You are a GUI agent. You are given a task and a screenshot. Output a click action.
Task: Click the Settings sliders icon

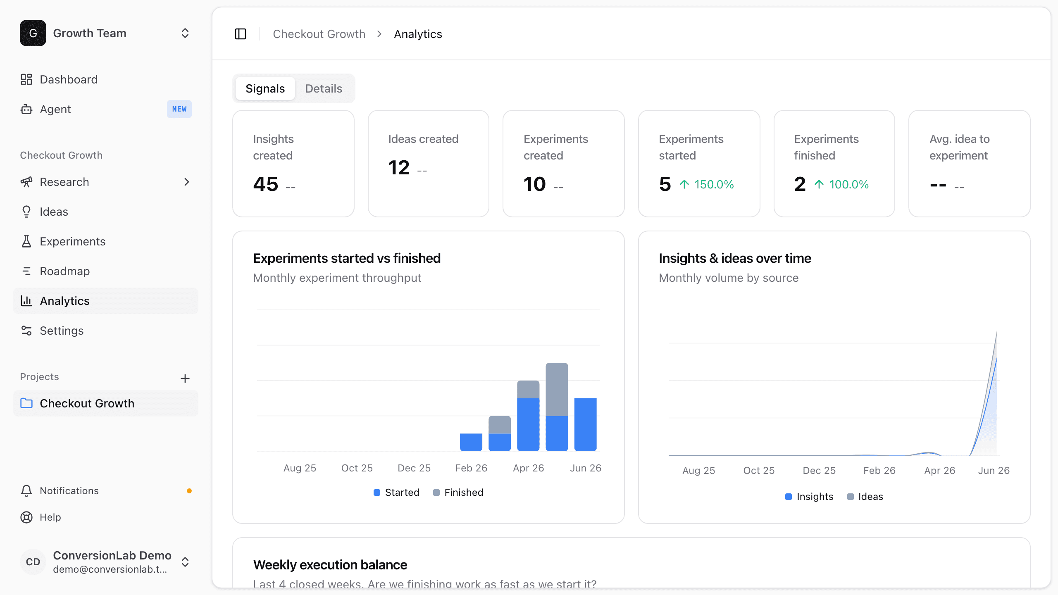pyautogui.click(x=26, y=331)
